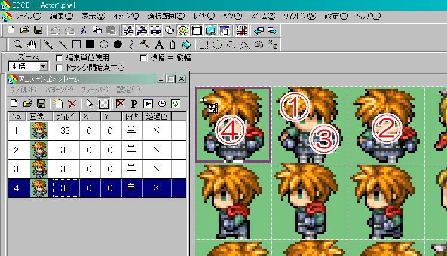The height and width of the screenshot is (256, 447).
Task: Open パターン(P) menu in animation frame window
Action: (x=59, y=90)
